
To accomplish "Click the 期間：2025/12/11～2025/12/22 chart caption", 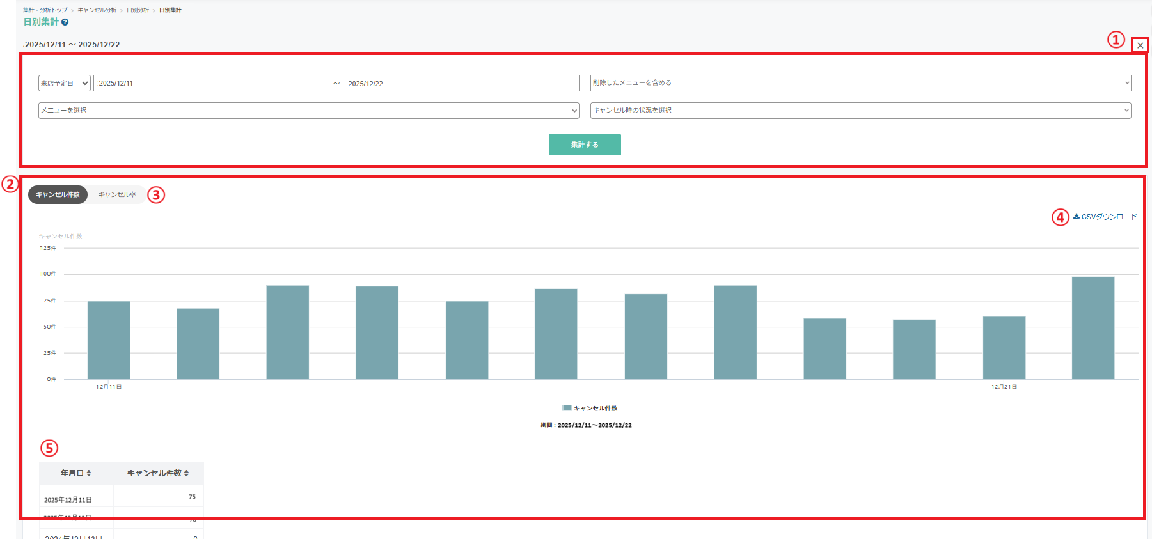I will coord(586,425).
